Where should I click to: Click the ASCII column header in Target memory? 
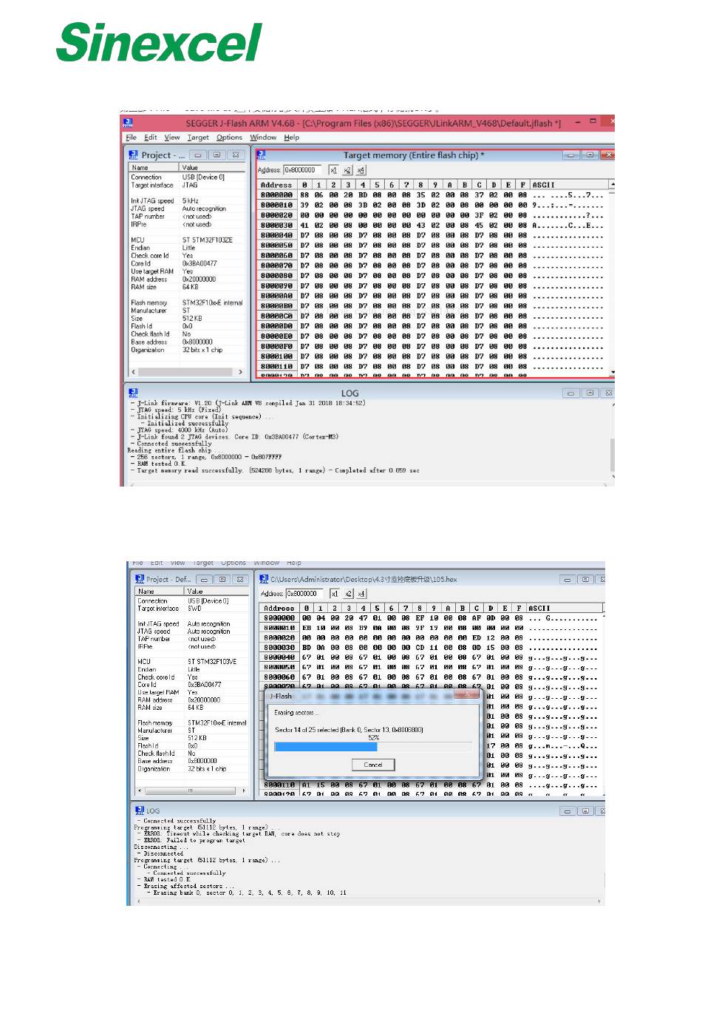point(543,185)
